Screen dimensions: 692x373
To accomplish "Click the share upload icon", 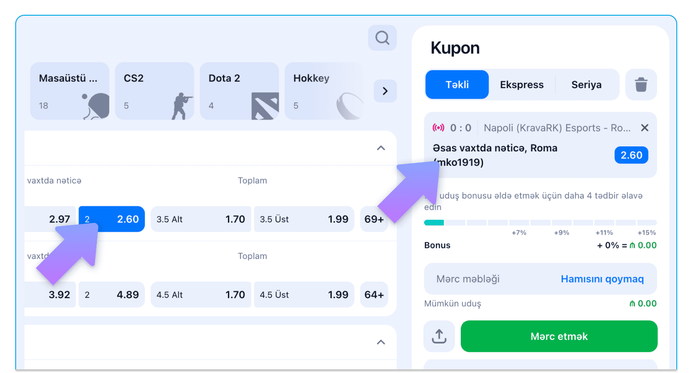I will [439, 336].
